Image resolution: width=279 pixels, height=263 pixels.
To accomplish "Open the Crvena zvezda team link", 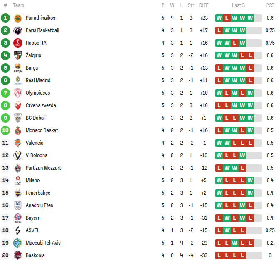I will pos(41,105).
